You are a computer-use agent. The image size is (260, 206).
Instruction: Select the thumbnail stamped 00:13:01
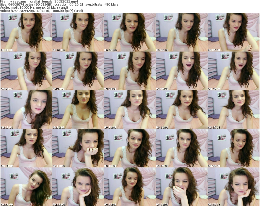pos(130,109)
